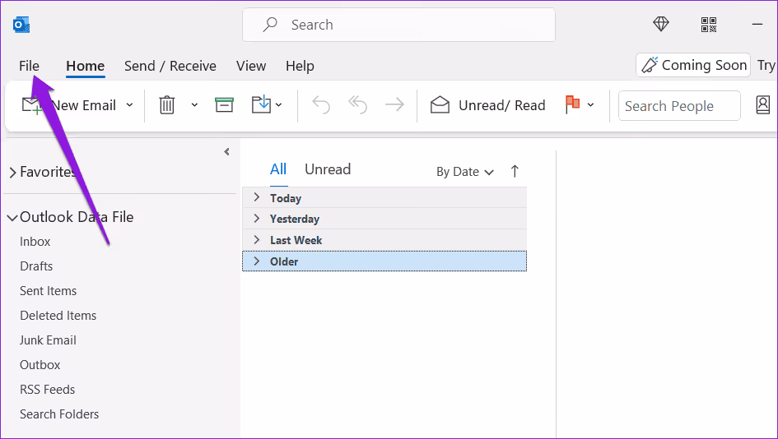Screen dimensions: 778x439
Task: Click the Forward arrow icon
Action: 394,104
